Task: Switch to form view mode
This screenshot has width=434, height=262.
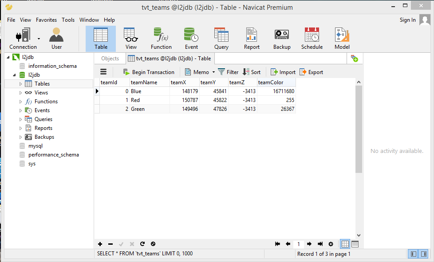Action: [x=355, y=244]
